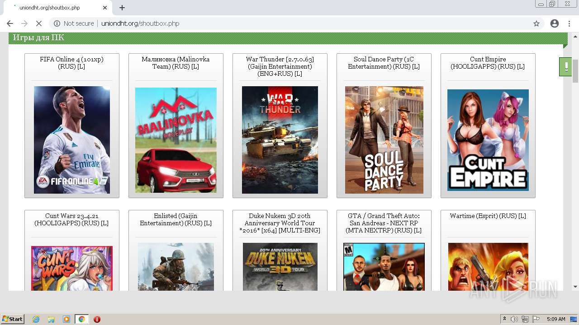The height and width of the screenshot is (325, 579).
Task: Click the vertical scrollbar thumb
Action: (x=575, y=71)
